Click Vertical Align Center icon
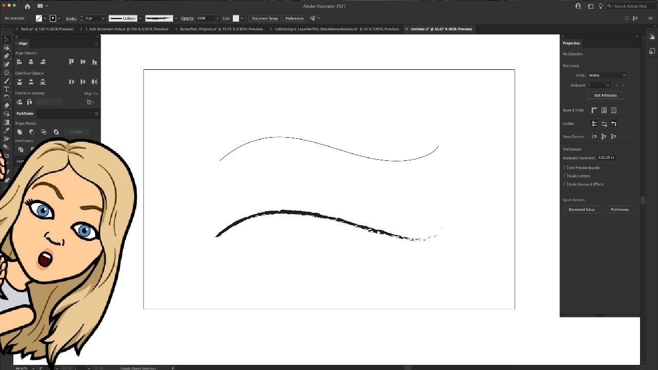Image resolution: width=658 pixels, height=370 pixels. point(83,62)
